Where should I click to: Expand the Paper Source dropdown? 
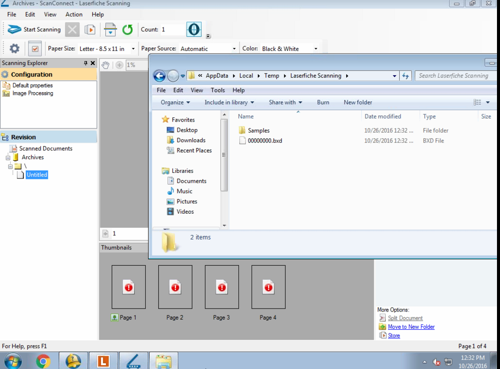point(234,49)
